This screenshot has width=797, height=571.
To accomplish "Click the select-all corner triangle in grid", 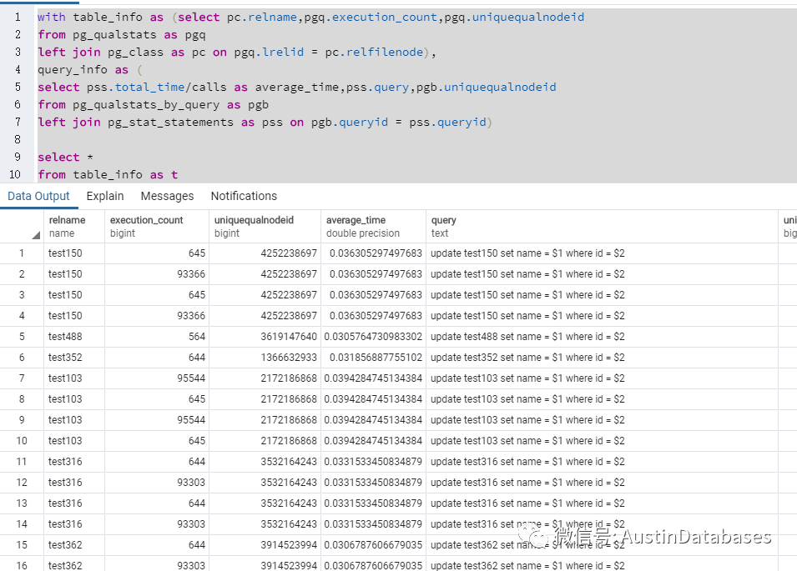I will pos(35,235).
